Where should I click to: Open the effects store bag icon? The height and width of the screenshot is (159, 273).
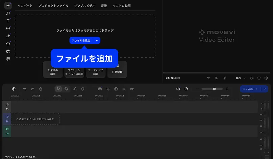(8, 51)
